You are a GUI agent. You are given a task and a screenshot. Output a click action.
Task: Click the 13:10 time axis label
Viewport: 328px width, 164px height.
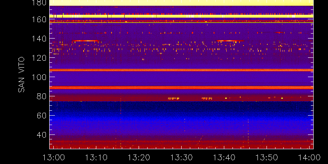[96, 157]
